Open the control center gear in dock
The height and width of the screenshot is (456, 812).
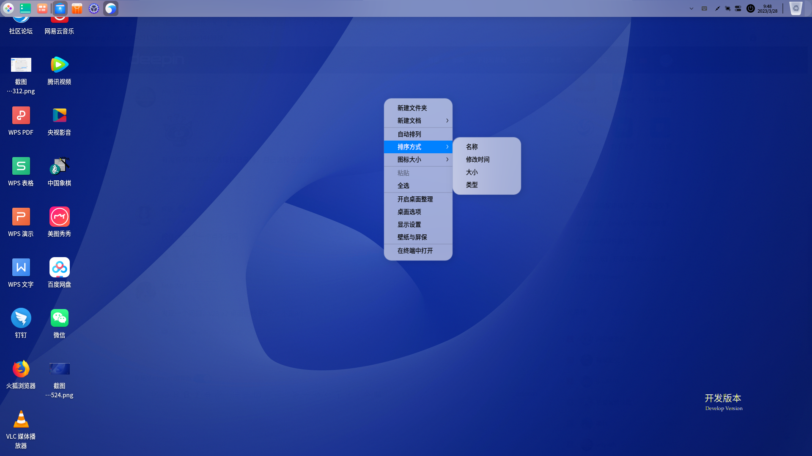[x=93, y=8]
